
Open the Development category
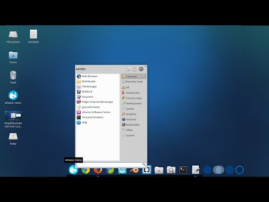click(x=133, y=103)
